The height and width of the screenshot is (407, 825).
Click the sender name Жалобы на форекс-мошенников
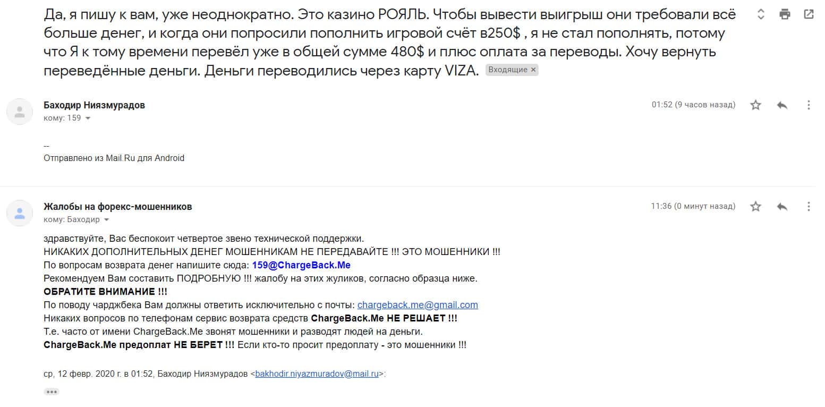click(x=117, y=207)
